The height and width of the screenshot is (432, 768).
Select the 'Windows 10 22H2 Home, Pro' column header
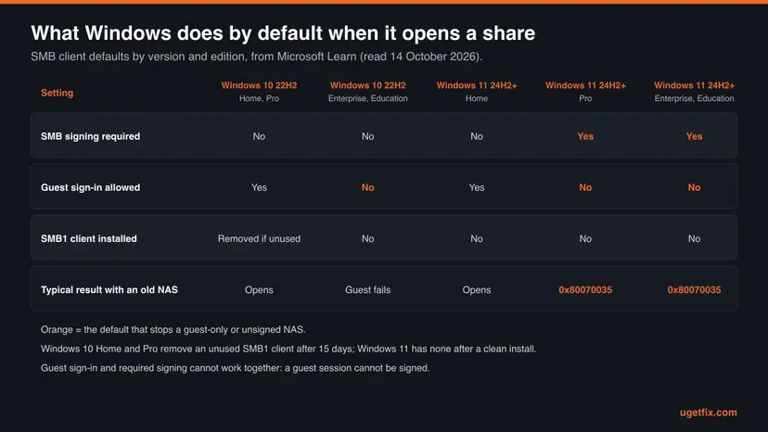(x=259, y=92)
